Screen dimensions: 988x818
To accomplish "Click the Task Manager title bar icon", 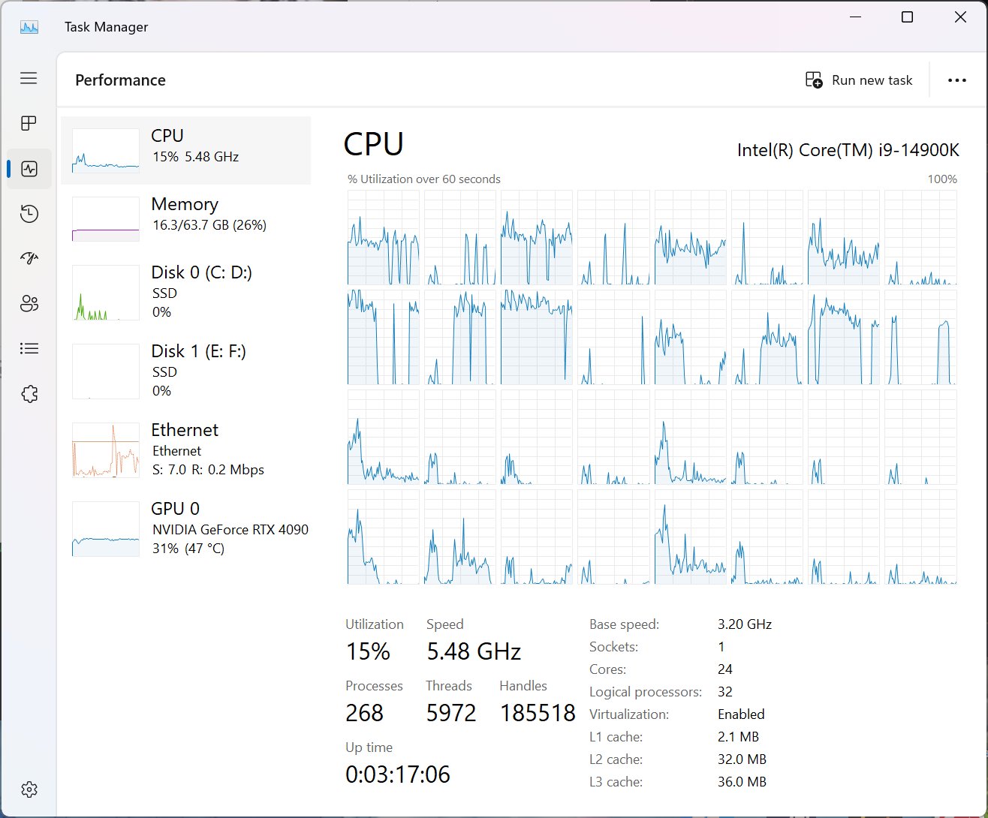I will [29, 27].
